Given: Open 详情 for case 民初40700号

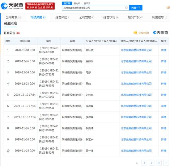Looking at the screenshot, I should click(164, 95).
